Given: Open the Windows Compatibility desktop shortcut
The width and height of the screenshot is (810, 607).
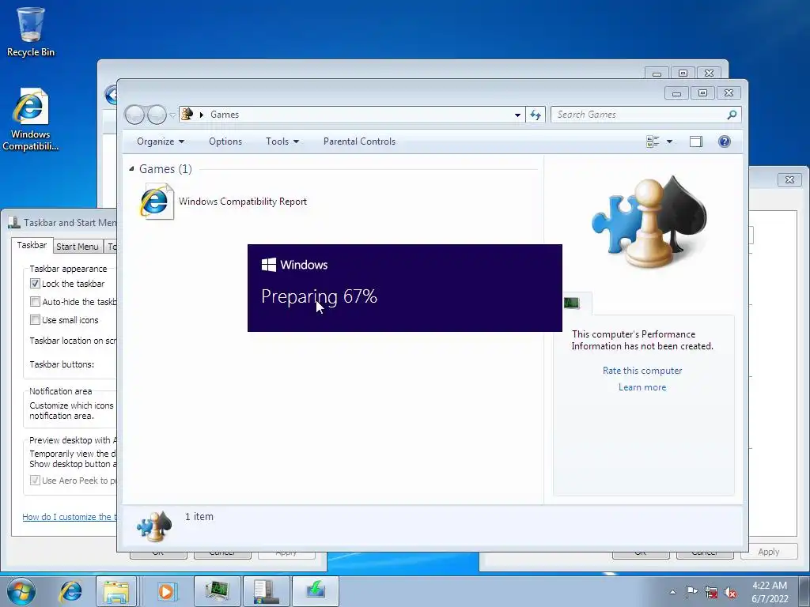Looking at the screenshot, I should tap(31, 120).
